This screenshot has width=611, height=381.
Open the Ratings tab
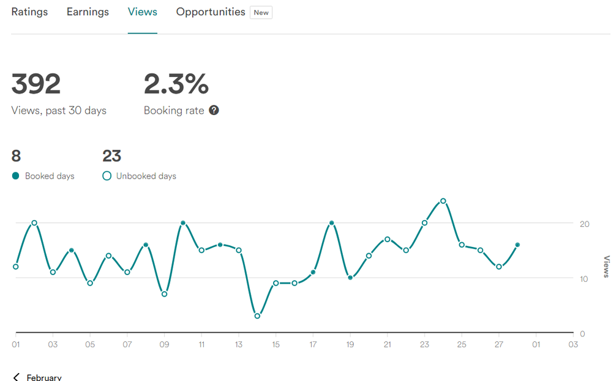29,12
